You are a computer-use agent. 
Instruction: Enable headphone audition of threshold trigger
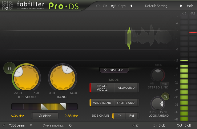tap(10, 68)
